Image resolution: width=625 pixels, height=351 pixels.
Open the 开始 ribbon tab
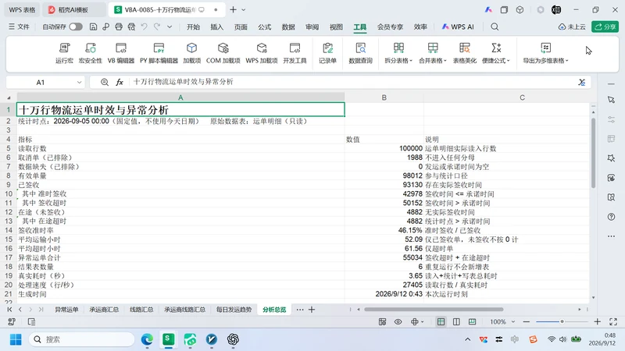coord(193,27)
